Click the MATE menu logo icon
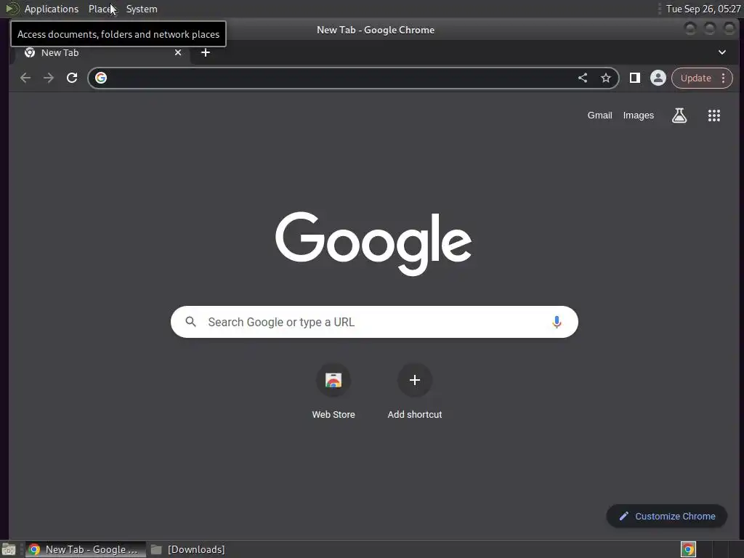The height and width of the screenshot is (558, 744). [12, 9]
